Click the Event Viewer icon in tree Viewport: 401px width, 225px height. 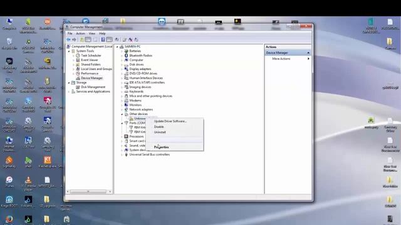pyautogui.click(x=78, y=60)
